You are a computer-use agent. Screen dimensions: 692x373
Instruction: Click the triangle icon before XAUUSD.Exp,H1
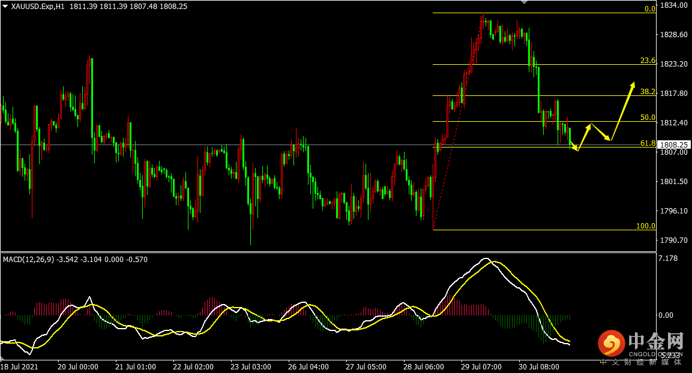(x=5, y=7)
